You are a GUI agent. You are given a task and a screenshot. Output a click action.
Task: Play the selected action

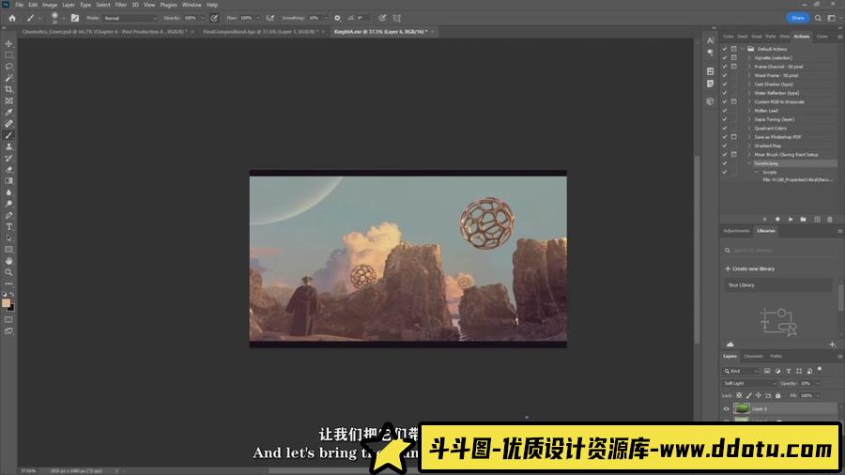791,219
